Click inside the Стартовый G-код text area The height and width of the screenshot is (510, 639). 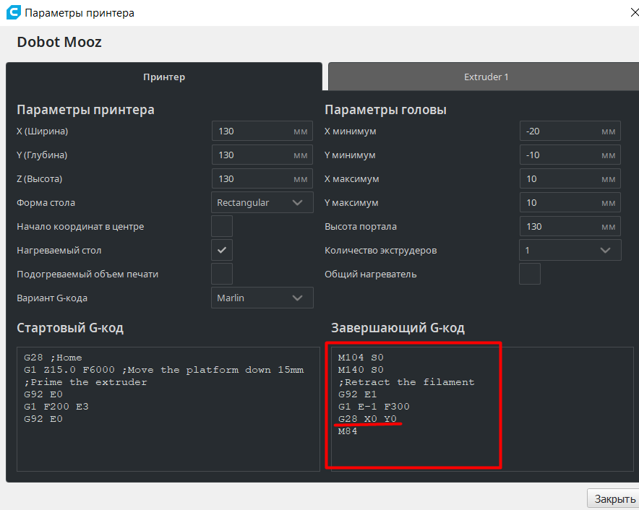(168, 409)
